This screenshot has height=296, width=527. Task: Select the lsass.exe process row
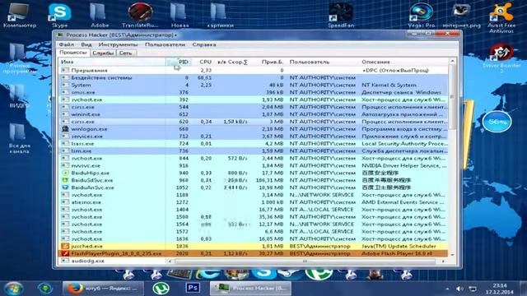click(x=254, y=144)
